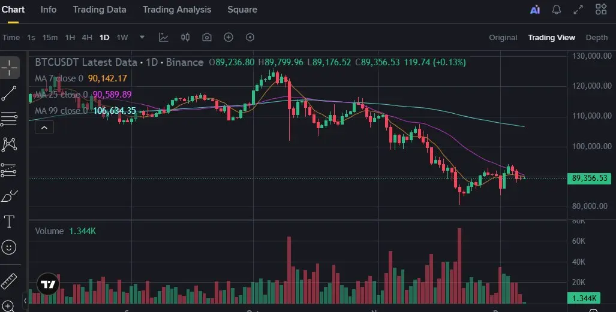Switch chart to Depth view
616x312 pixels.
[596, 37]
